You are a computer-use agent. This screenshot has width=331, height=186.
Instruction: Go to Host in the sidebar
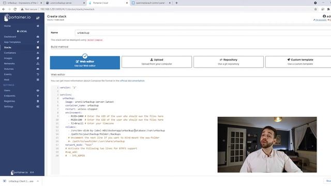(x=7, y=80)
